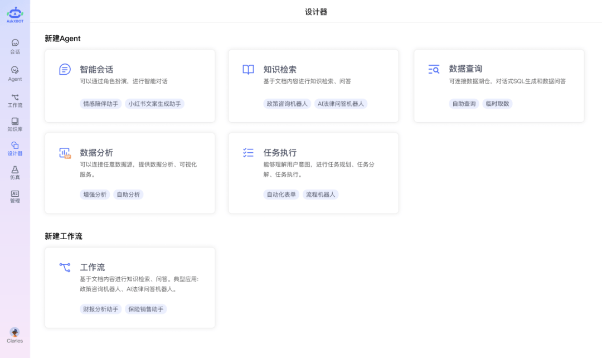The height and width of the screenshot is (358, 602).
Task: Click the 任务执行 list icon
Action: [248, 152]
